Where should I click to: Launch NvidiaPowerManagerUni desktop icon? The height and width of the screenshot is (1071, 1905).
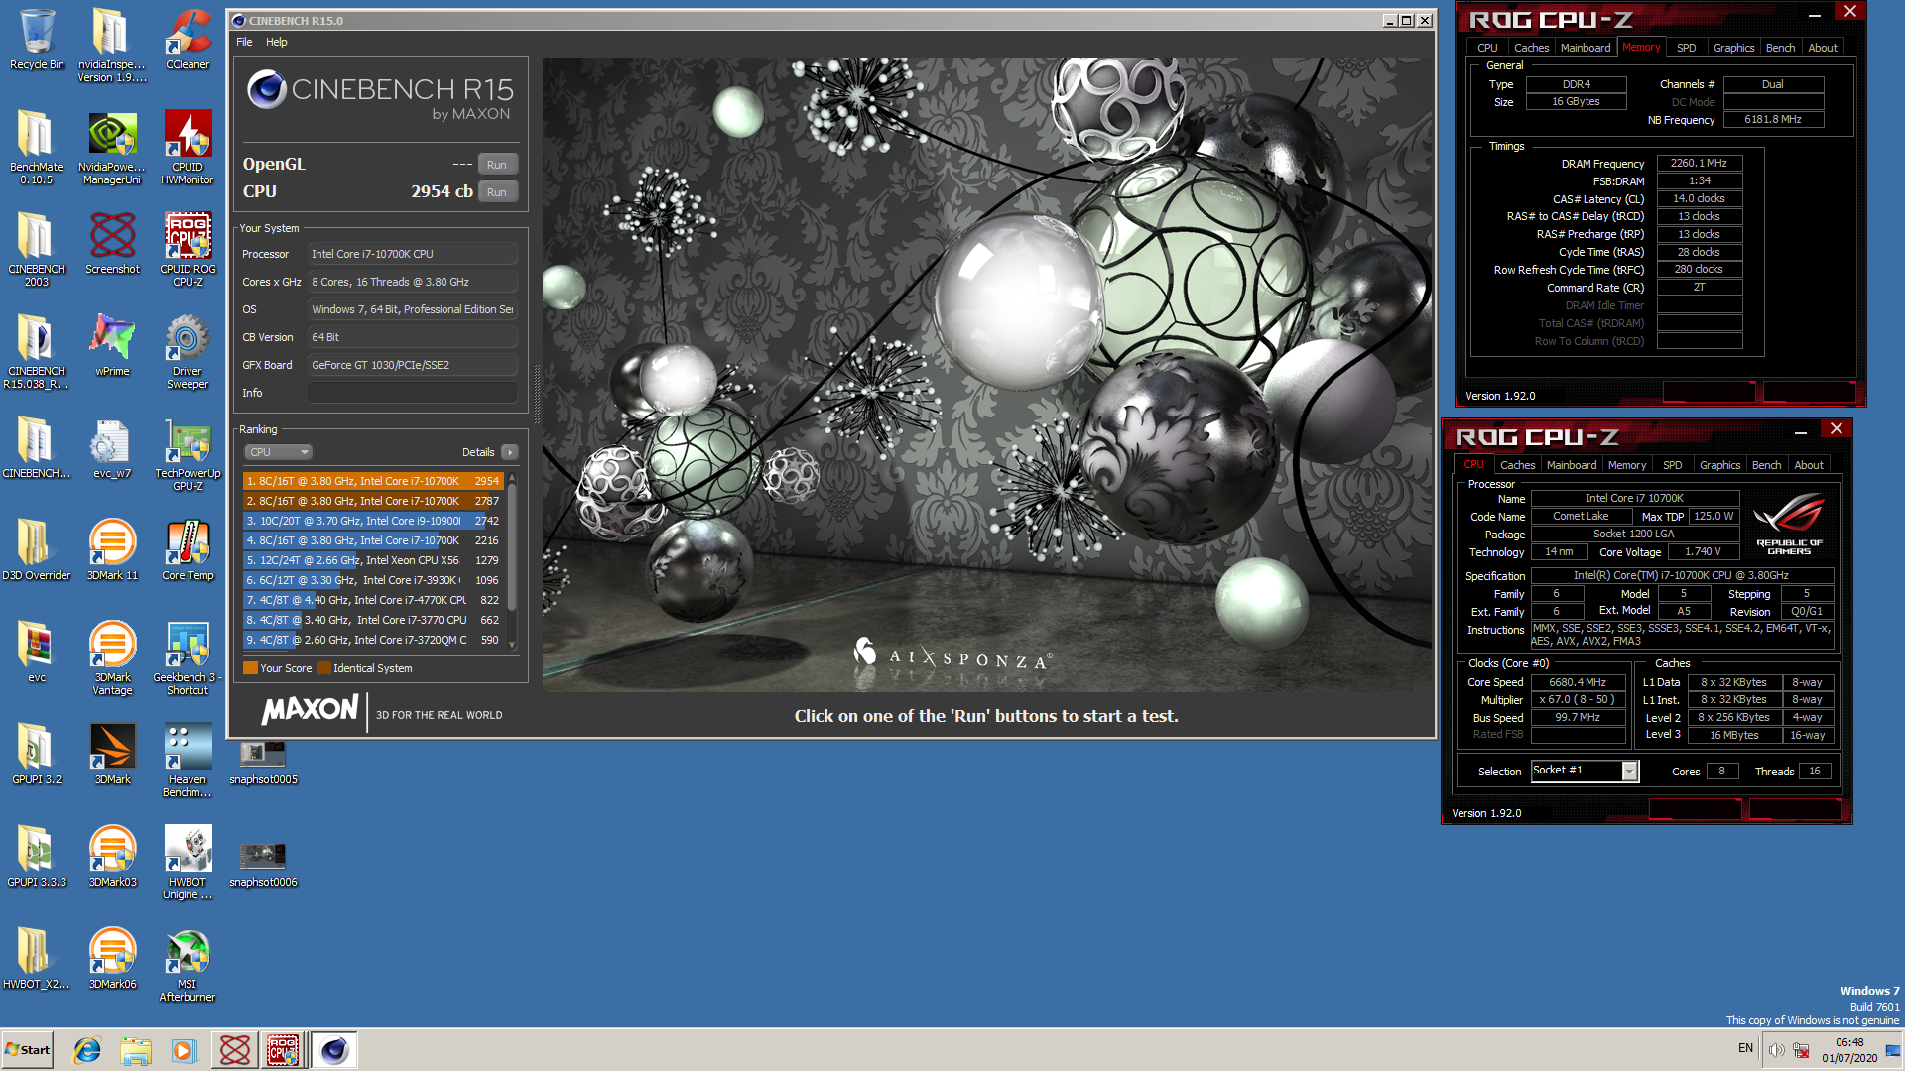click(112, 148)
